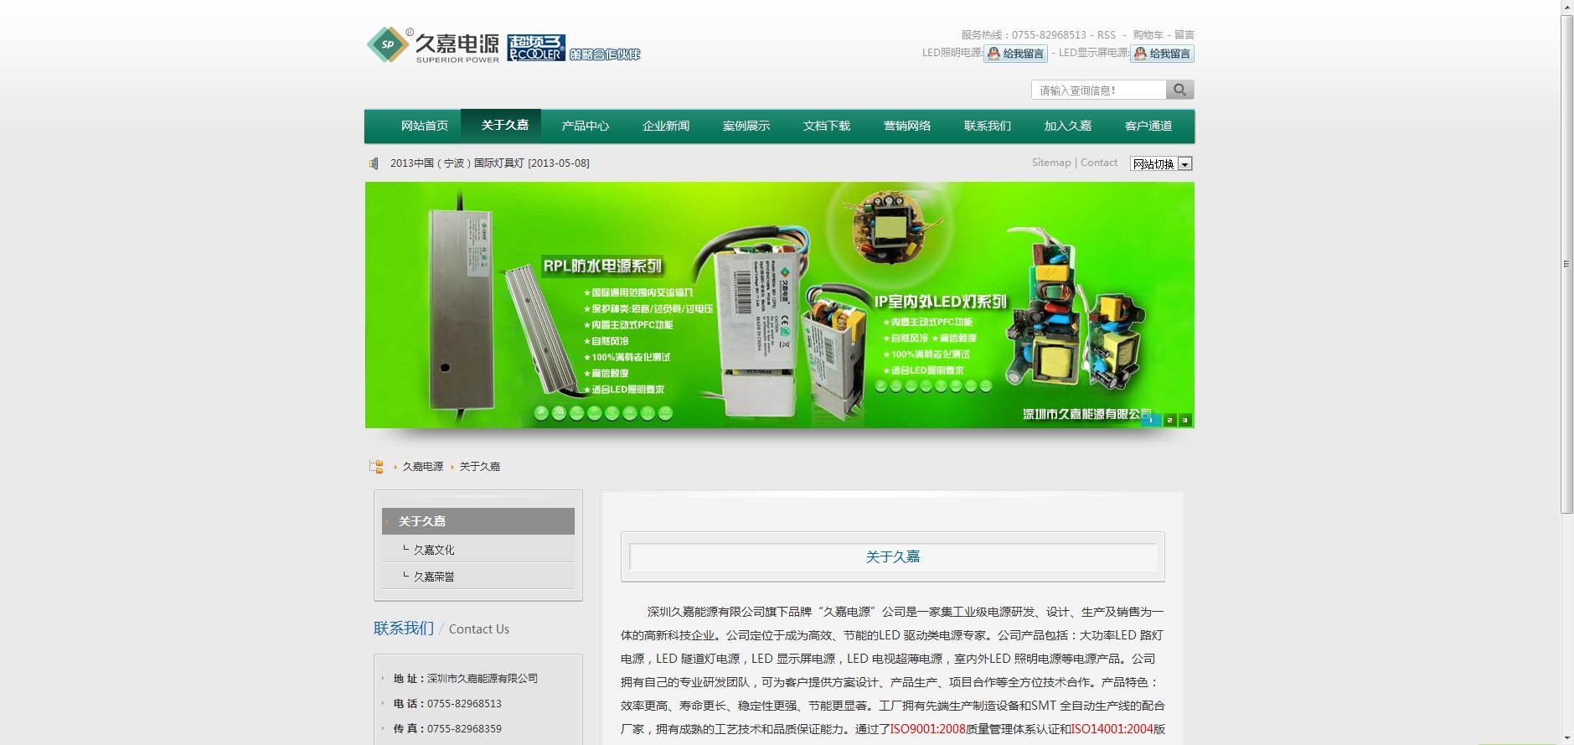The image size is (1574, 745).
Task: Open LED显示屏电源 给我留言 chat icon
Action: click(x=1162, y=54)
